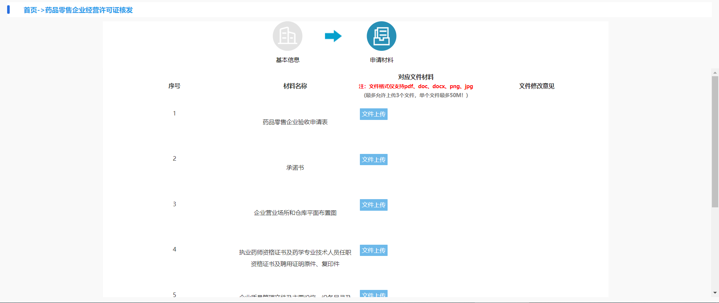Screen dimensions: 719x303
Task: Open the 首页 breadcrumb link
Action: [30, 10]
